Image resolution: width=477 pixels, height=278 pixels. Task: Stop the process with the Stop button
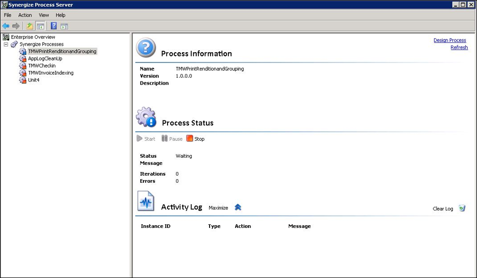[x=195, y=139]
